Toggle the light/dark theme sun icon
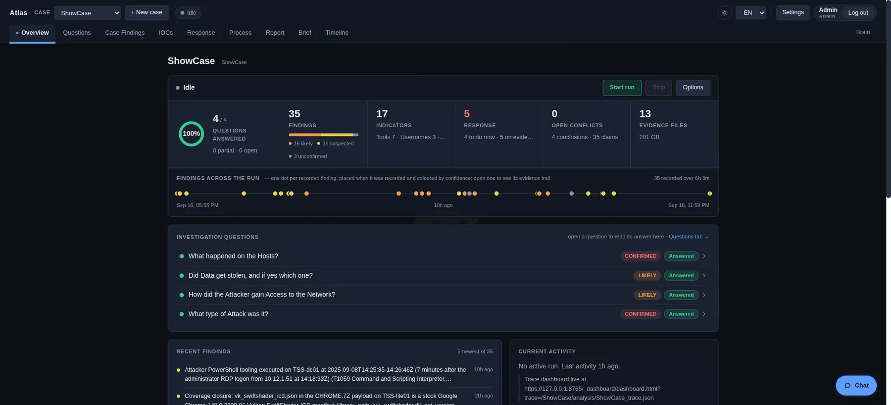 725,13
